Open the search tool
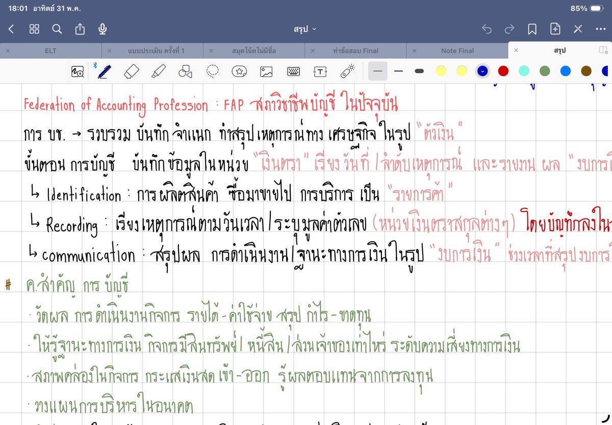 click(x=57, y=29)
